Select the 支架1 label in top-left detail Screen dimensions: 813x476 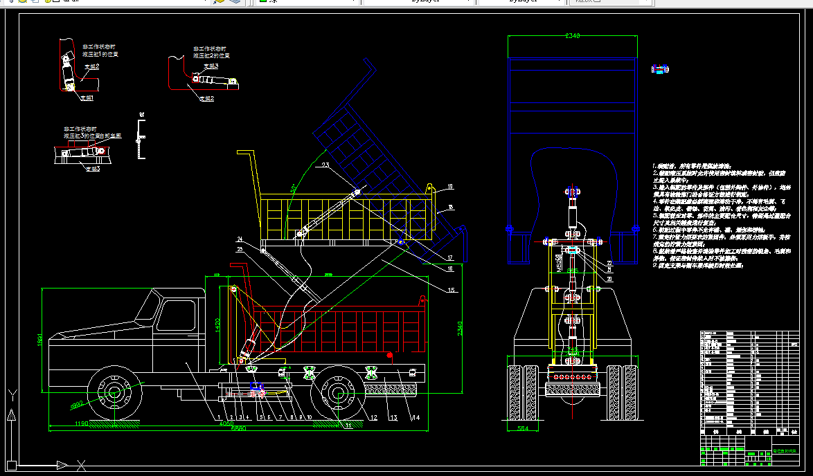[x=87, y=98]
